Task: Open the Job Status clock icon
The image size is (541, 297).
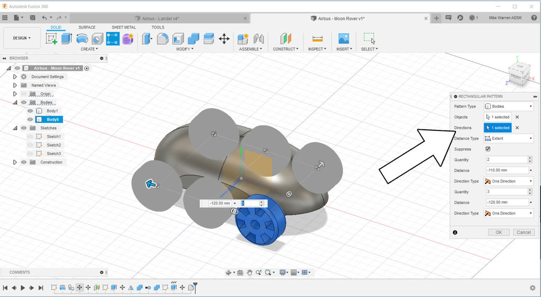Action: [x=472, y=17]
